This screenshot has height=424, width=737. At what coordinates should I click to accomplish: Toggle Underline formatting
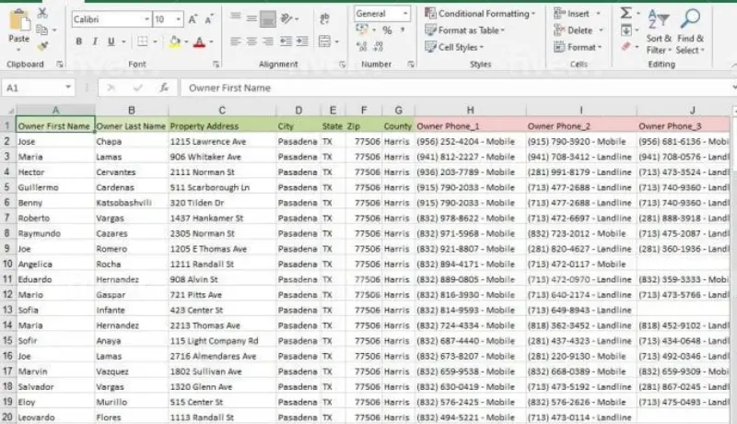click(x=111, y=41)
